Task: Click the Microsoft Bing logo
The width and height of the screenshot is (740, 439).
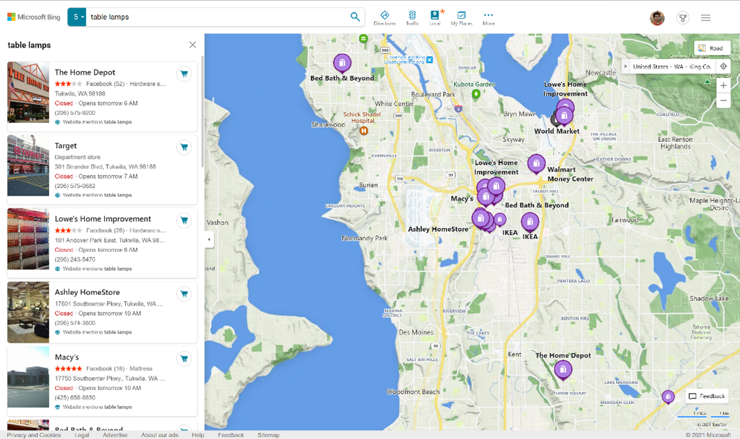Action: (x=34, y=17)
